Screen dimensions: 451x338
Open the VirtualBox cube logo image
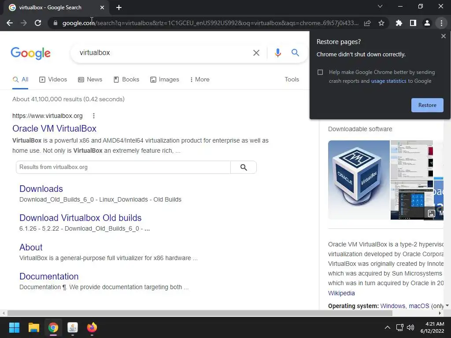[x=359, y=180]
